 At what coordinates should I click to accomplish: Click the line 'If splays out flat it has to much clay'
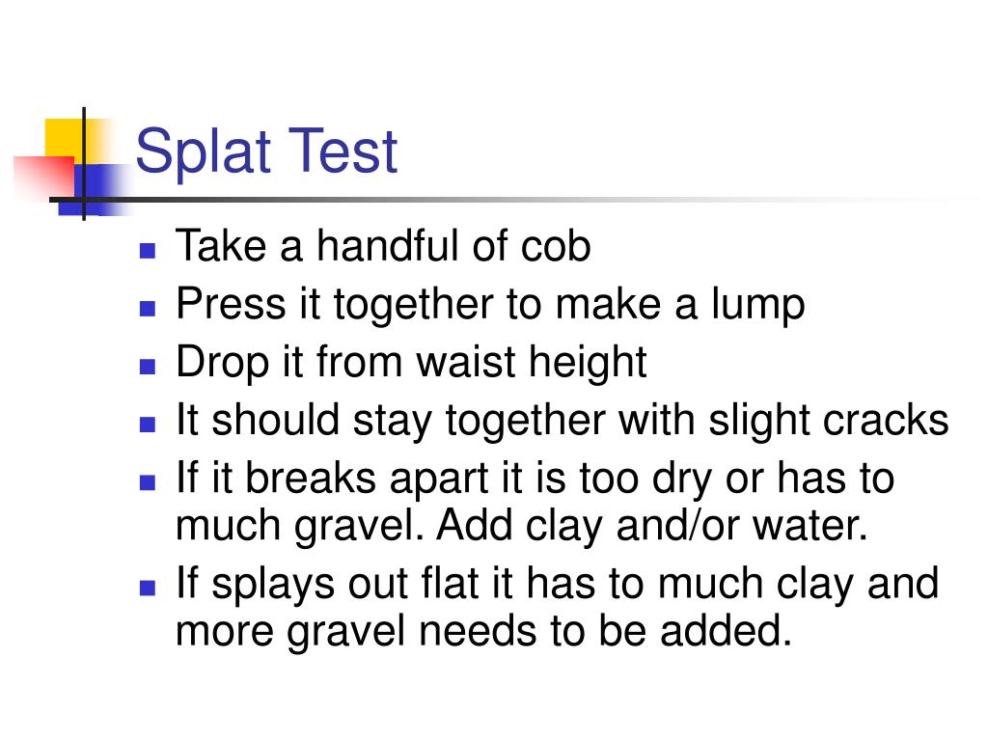click(557, 584)
